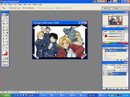Open the Navigator panel options menu
The width and height of the screenshot is (130, 97).
[127, 14]
